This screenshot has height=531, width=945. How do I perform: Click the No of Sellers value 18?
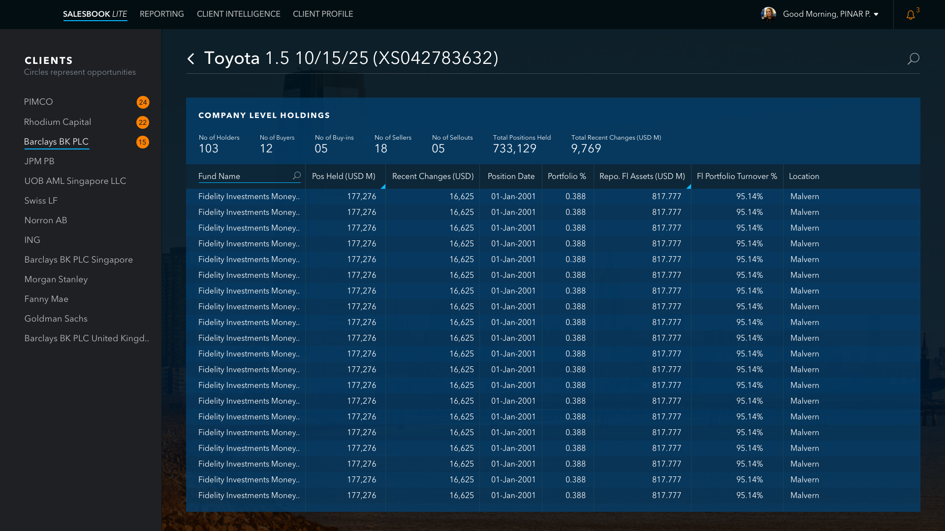pos(381,148)
